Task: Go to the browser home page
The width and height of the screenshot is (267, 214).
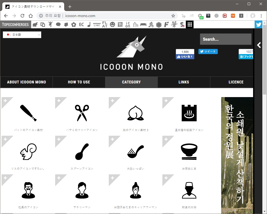Action: pyautogui.click(x=31, y=16)
